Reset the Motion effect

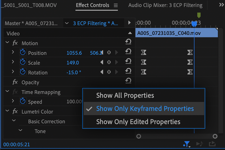(x=128, y=42)
